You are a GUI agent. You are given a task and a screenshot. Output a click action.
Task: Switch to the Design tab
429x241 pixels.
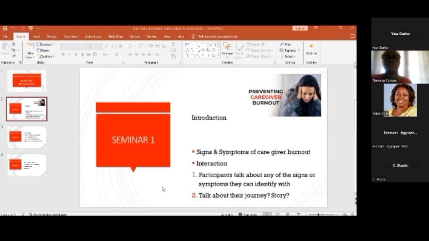click(52, 37)
